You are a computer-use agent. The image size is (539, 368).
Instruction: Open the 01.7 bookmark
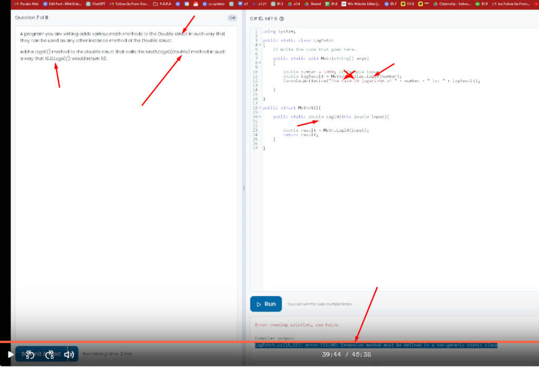(x=390, y=4)
